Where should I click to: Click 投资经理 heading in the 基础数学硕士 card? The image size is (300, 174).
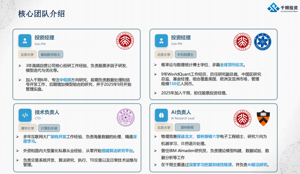coord(44,38)
